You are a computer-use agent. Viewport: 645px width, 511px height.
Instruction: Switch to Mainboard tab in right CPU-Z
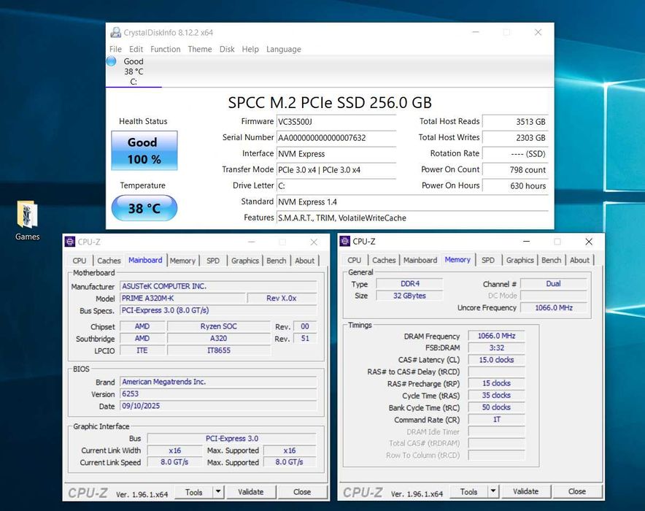(x=420, y=260)
